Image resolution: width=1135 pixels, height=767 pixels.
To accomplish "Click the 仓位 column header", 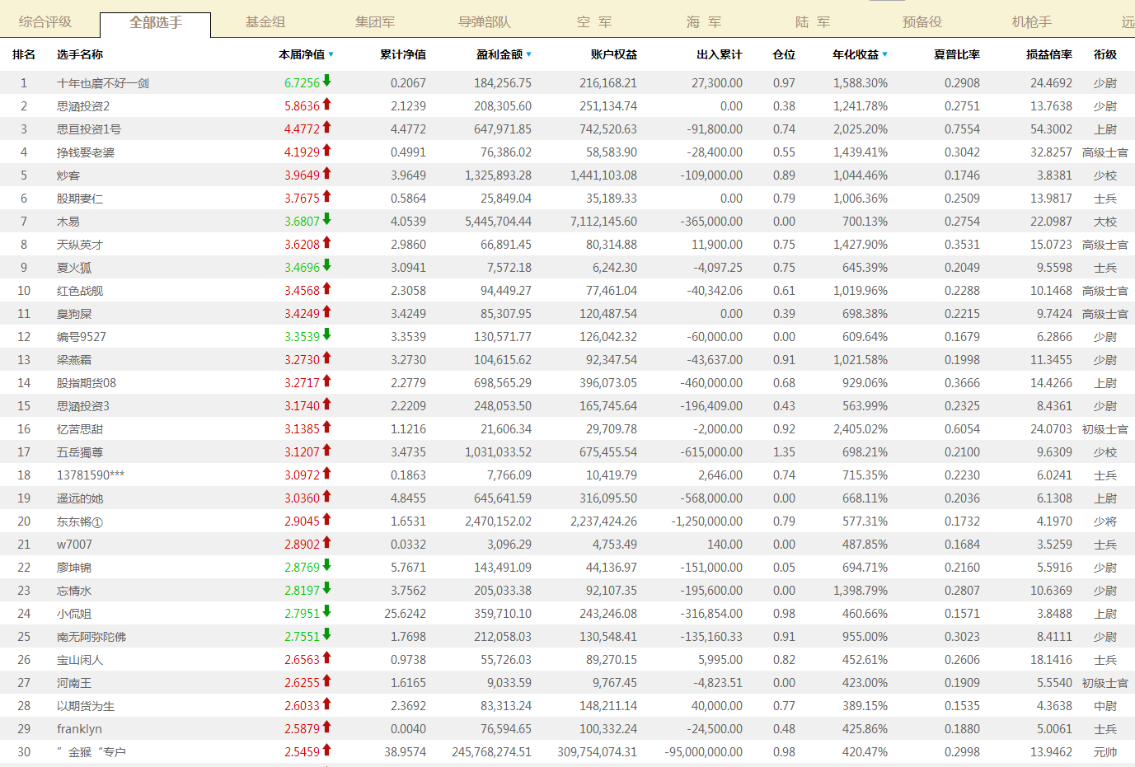I will (784, 54).
